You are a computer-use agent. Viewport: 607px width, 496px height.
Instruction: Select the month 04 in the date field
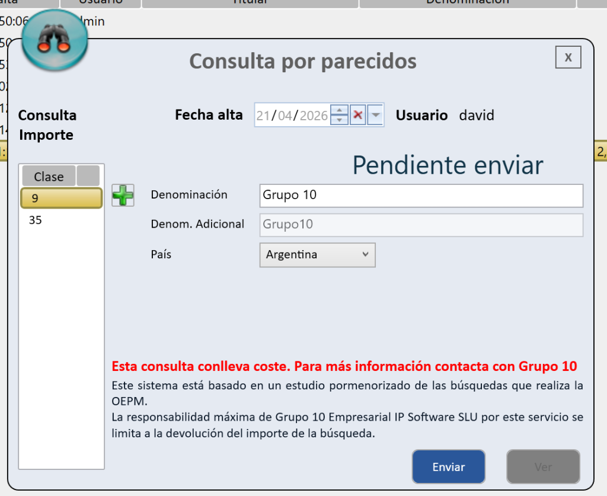[285, 116]
